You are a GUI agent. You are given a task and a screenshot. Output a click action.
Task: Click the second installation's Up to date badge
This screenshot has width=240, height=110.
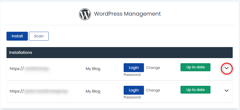195,90
